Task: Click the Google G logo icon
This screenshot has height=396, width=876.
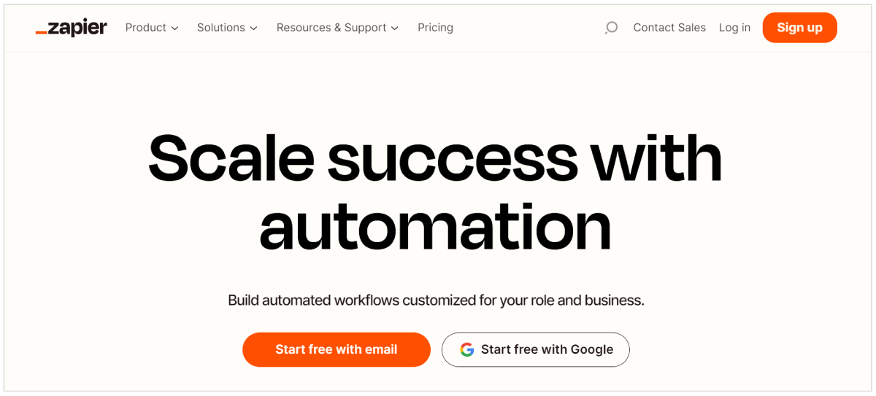Action: coord(467,349)
